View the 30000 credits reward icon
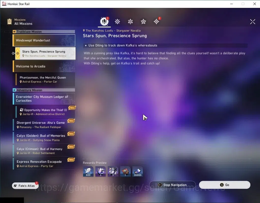Viewport: 260px width, 203px height. point(137,171)
